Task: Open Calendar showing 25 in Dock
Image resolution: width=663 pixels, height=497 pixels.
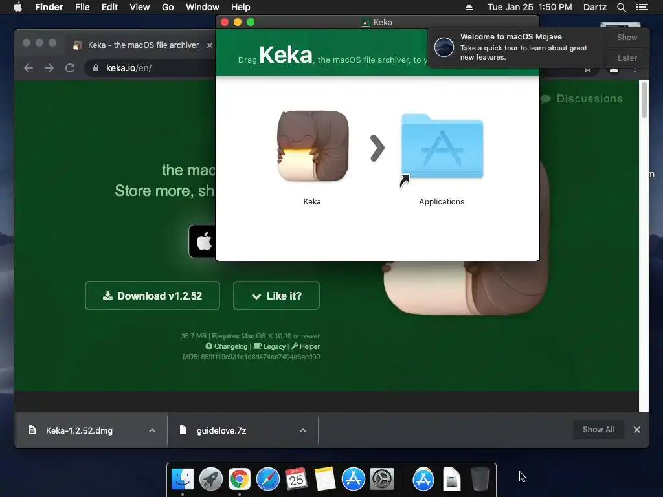Action: point(296,480)
